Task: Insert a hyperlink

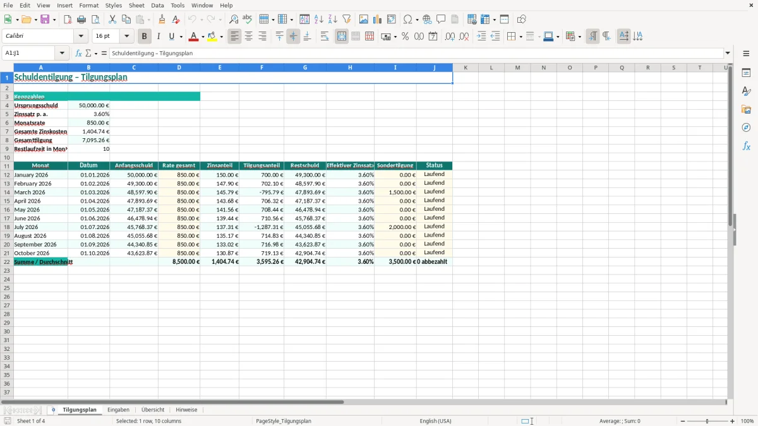Action: coord(427,20)
